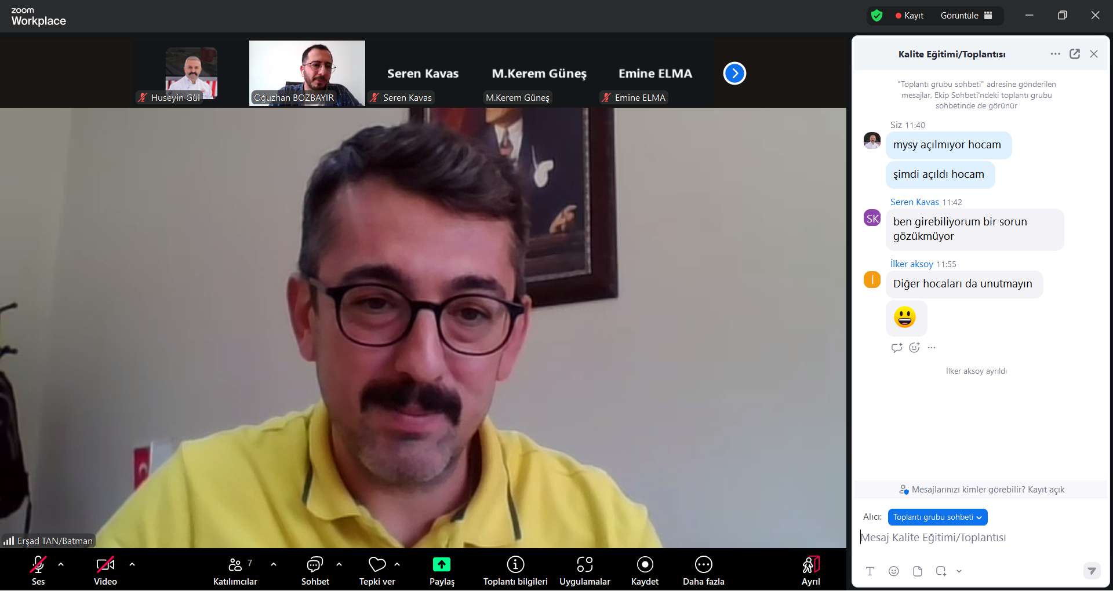Open Toplantı bilgileri meeting info
1113x591 pixels.
515,570
